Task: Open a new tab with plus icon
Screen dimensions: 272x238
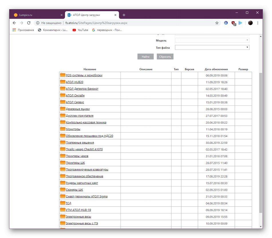Action: [x=124, y=15]
